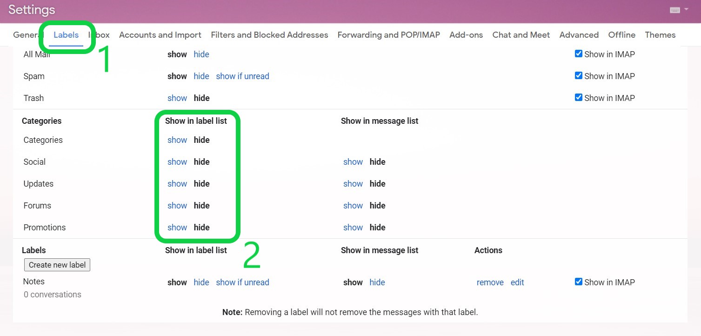
Task: Show Promotions in the message list
Action: pos(353,228)
